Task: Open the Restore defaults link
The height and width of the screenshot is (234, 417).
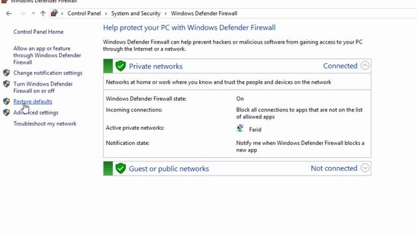Action: coord(33,101)
